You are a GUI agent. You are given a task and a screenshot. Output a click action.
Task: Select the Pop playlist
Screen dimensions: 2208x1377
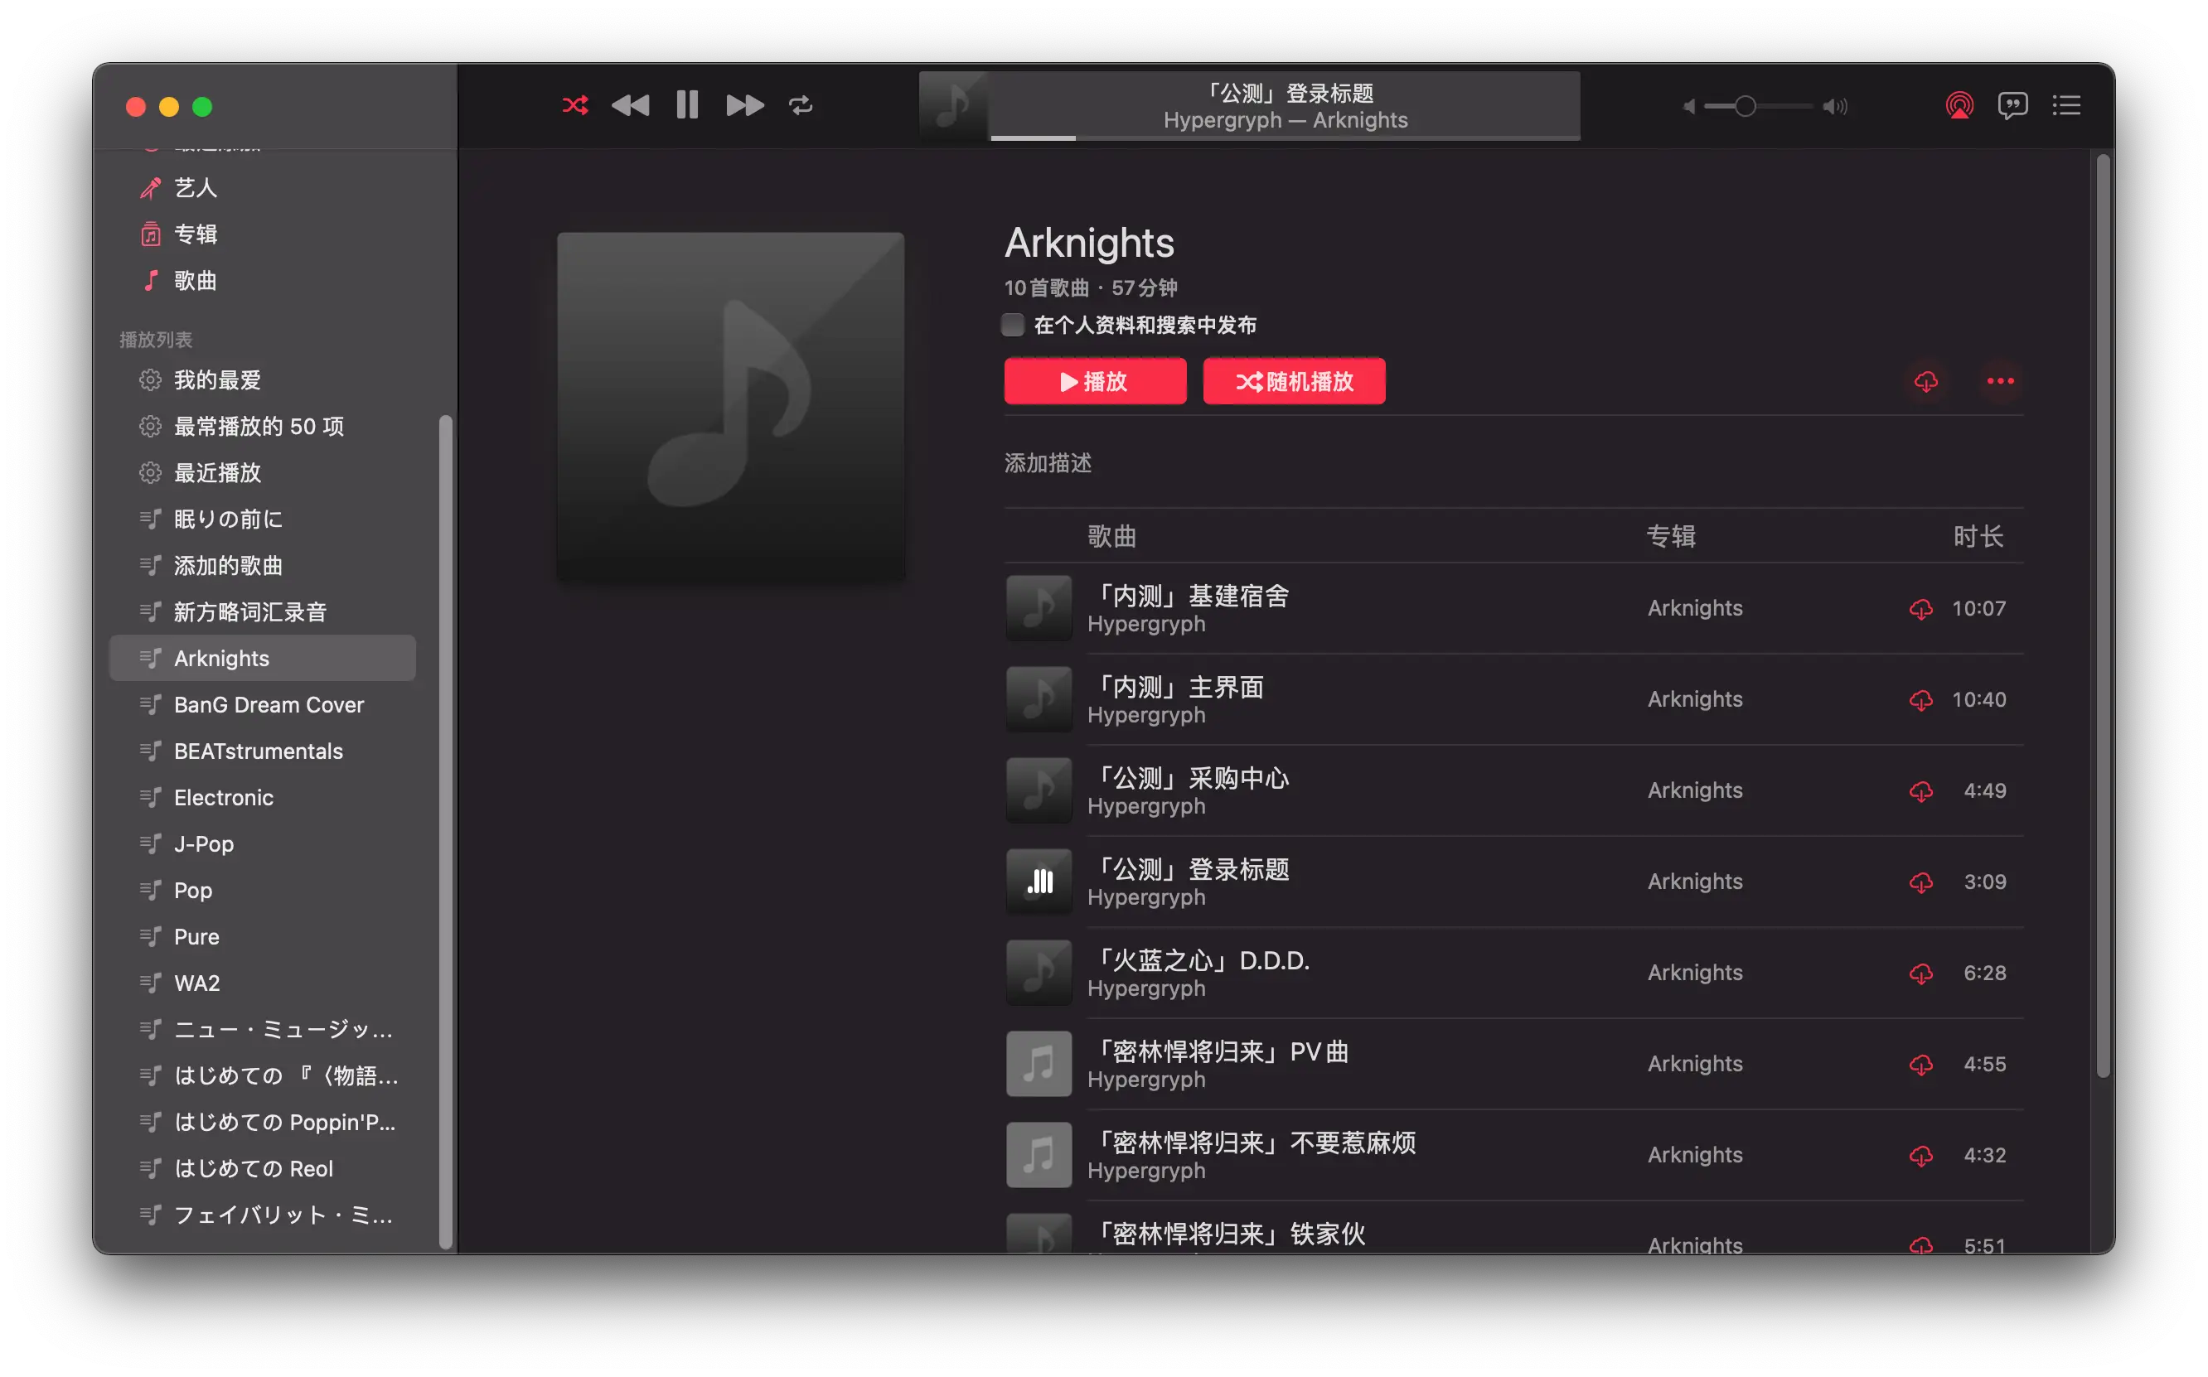263,891
